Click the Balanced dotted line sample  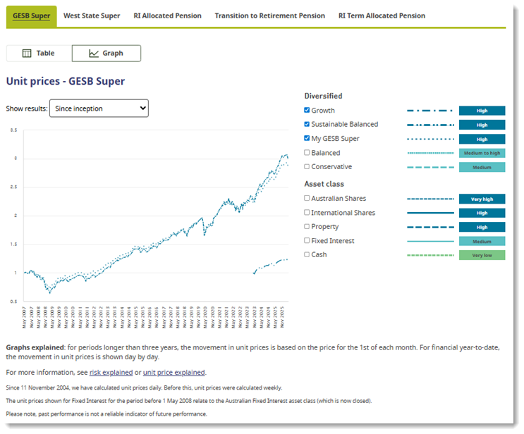point(430,153)
